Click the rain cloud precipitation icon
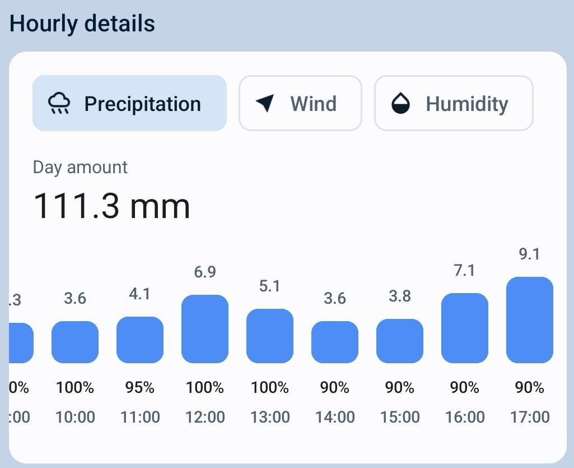Image resolution: width=574 pixels, height=468 pixels. (59, 104)
